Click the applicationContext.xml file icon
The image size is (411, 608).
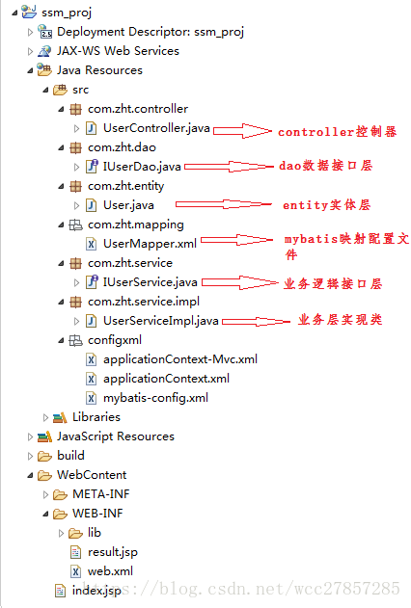click(x=91, y=379)
